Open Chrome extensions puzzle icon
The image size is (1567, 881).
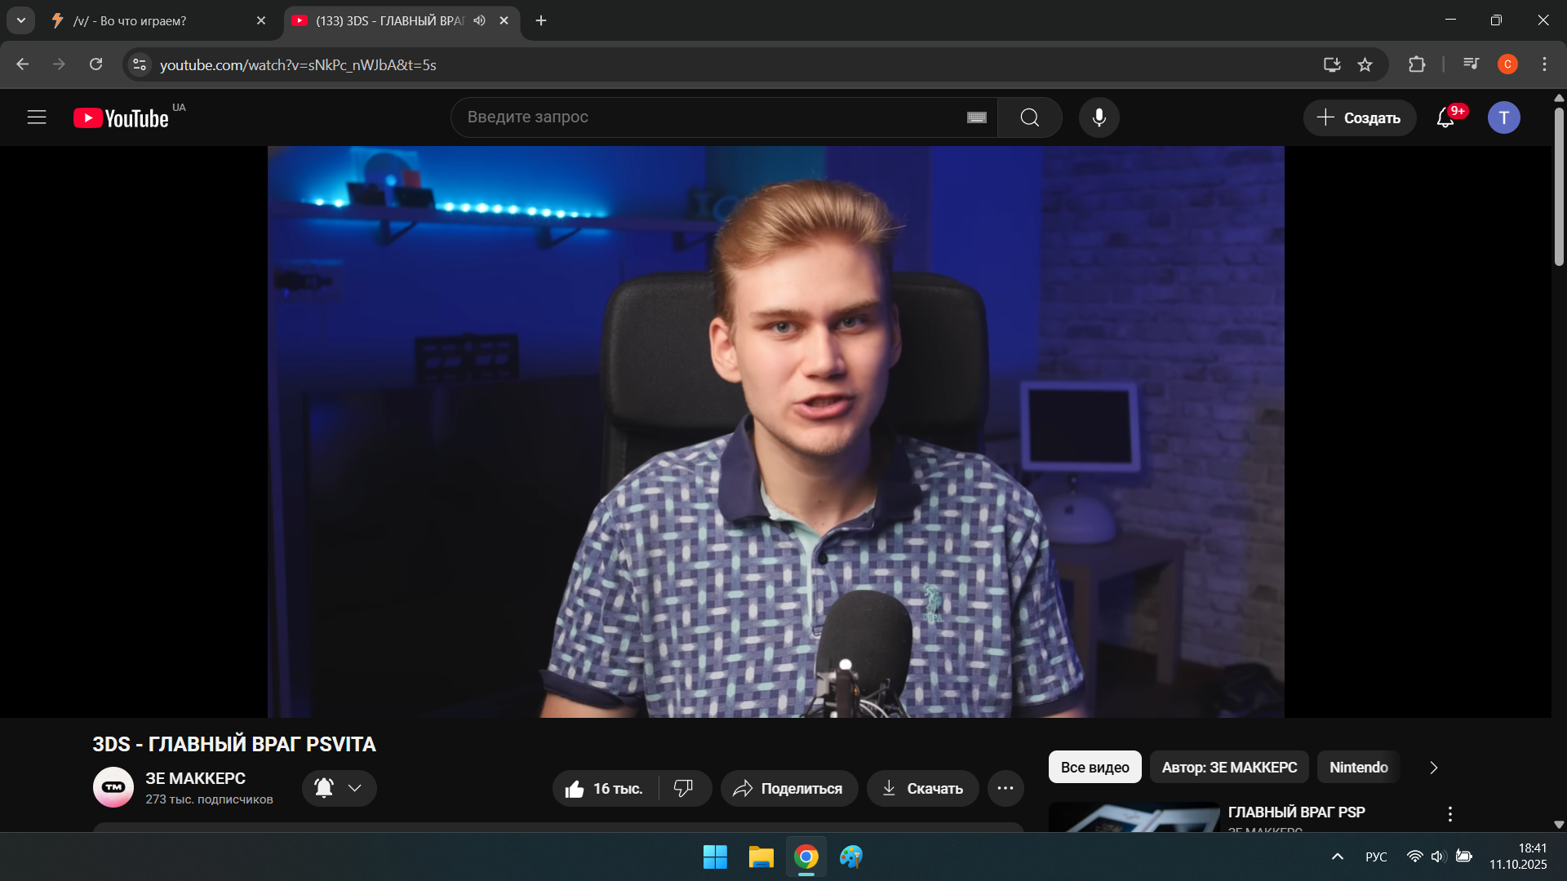[1417, 64]
